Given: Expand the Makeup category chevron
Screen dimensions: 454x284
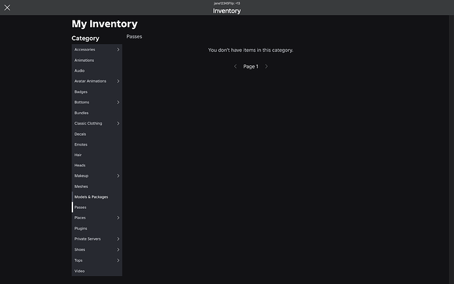Looking at the screenshot, I should coord(118,176).
